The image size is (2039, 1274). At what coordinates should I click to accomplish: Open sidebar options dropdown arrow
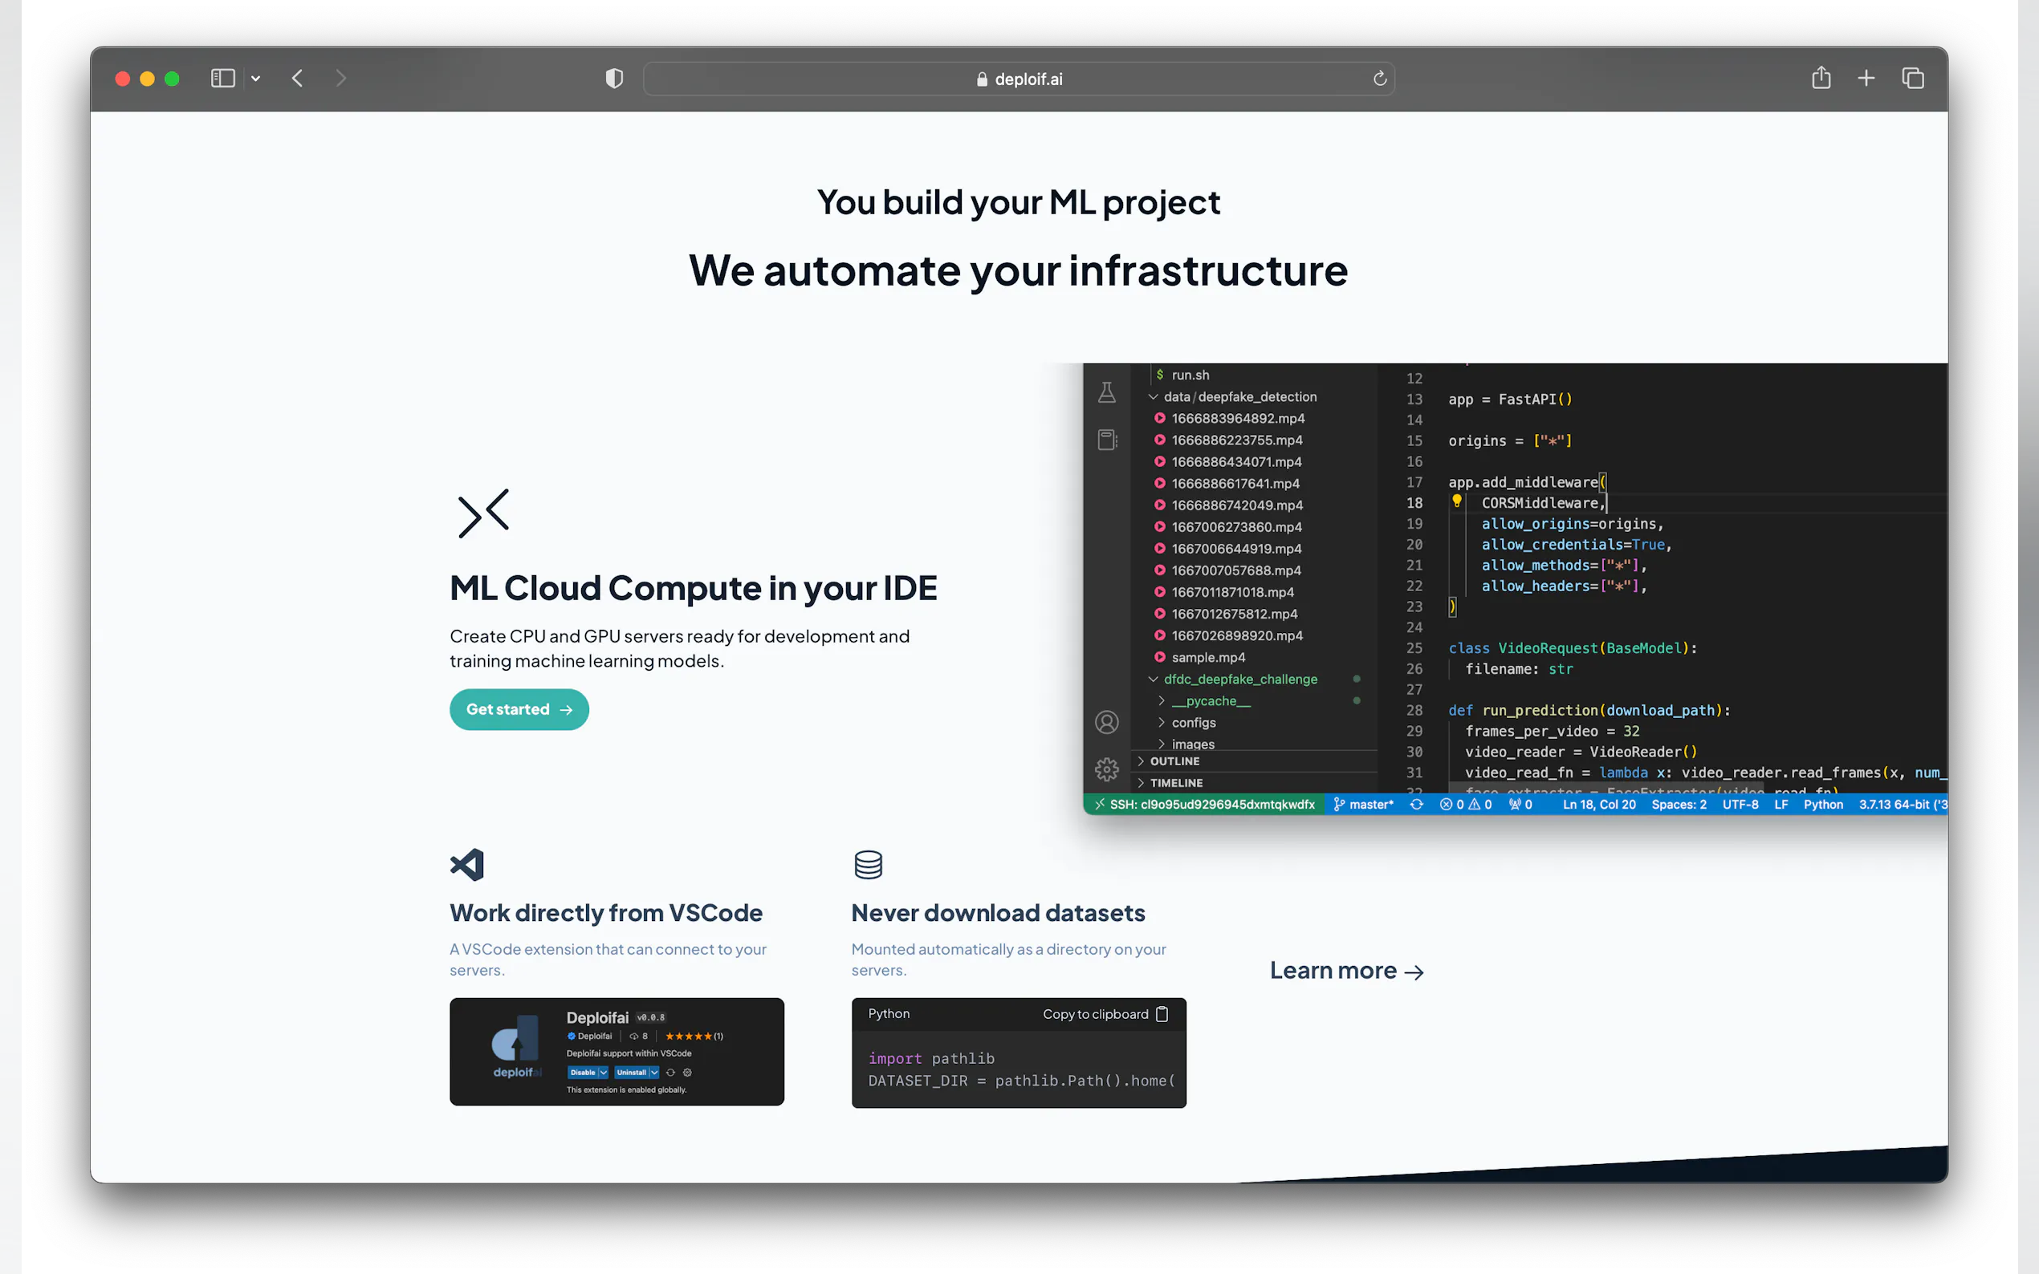pyautogui.click(x=255, y=79)
